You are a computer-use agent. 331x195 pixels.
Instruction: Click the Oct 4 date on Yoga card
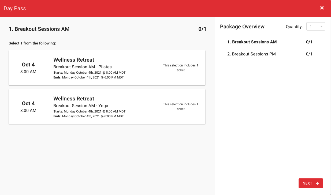[x=28, y=103]
